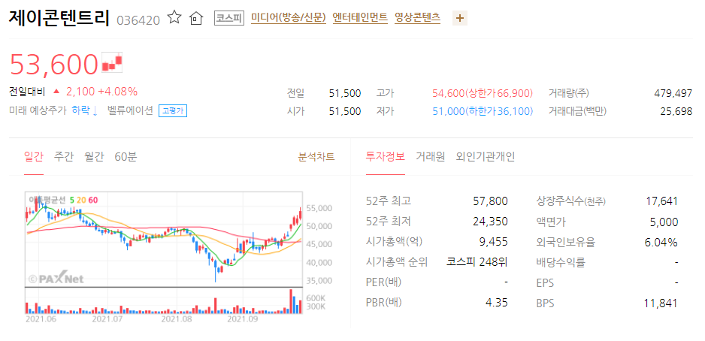Click the mini candlestick icon beside 53,600
Screen dimensions: 705x341
coord(113,63)
